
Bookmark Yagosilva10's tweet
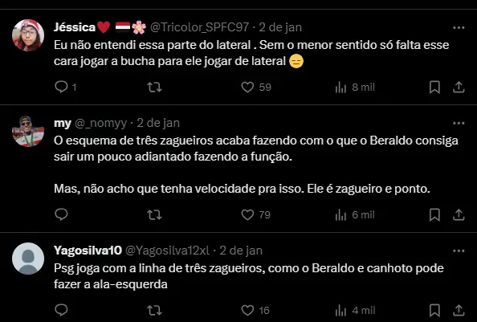point(434,311)
